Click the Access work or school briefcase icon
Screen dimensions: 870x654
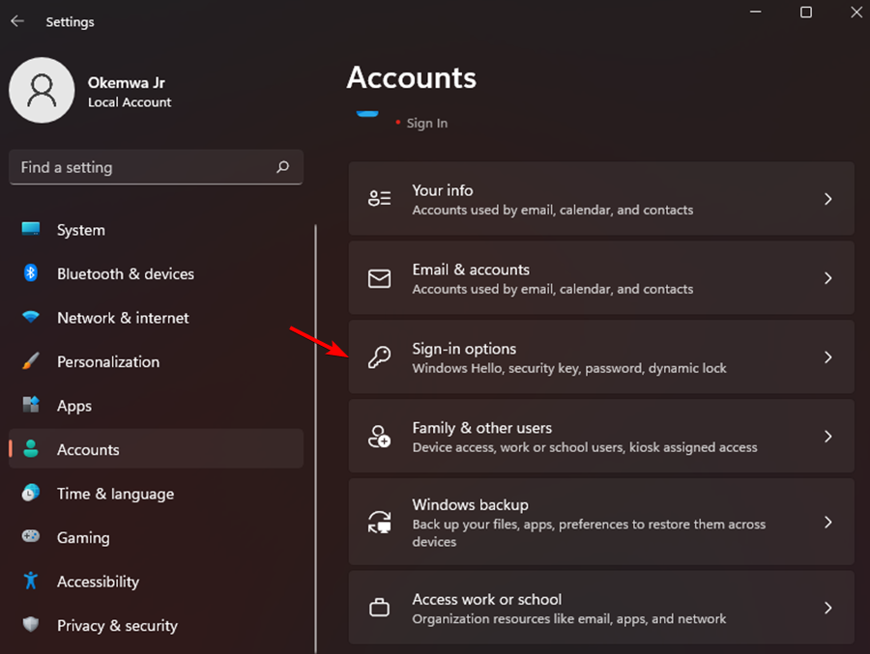[379, 607]
